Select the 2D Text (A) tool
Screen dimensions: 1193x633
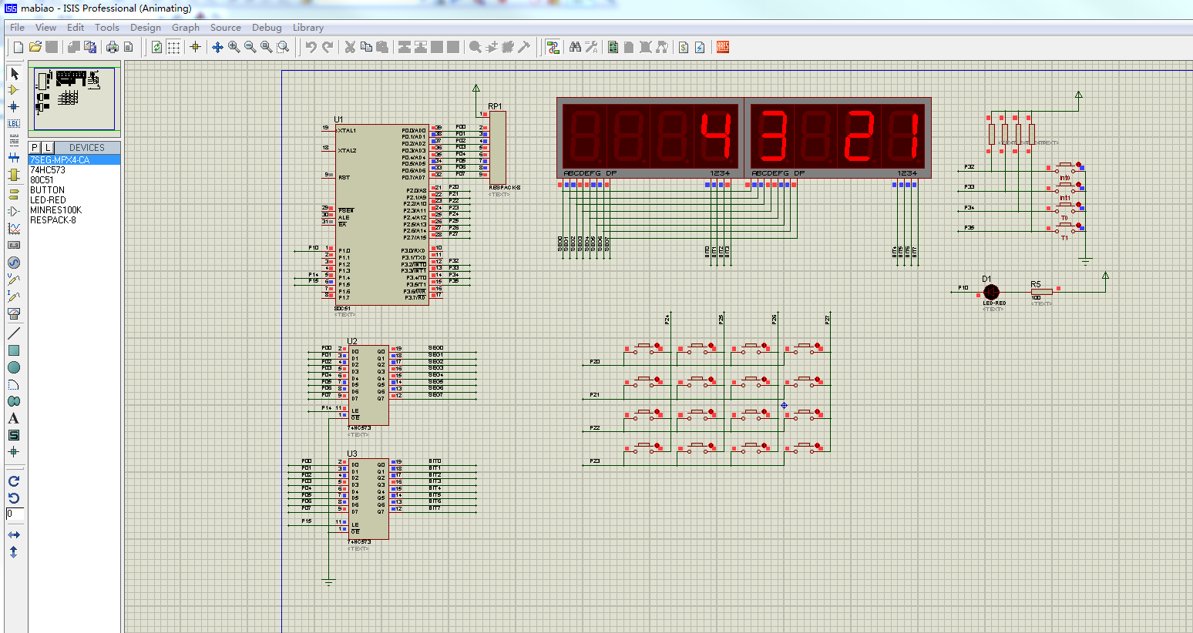tap(14, 418)
